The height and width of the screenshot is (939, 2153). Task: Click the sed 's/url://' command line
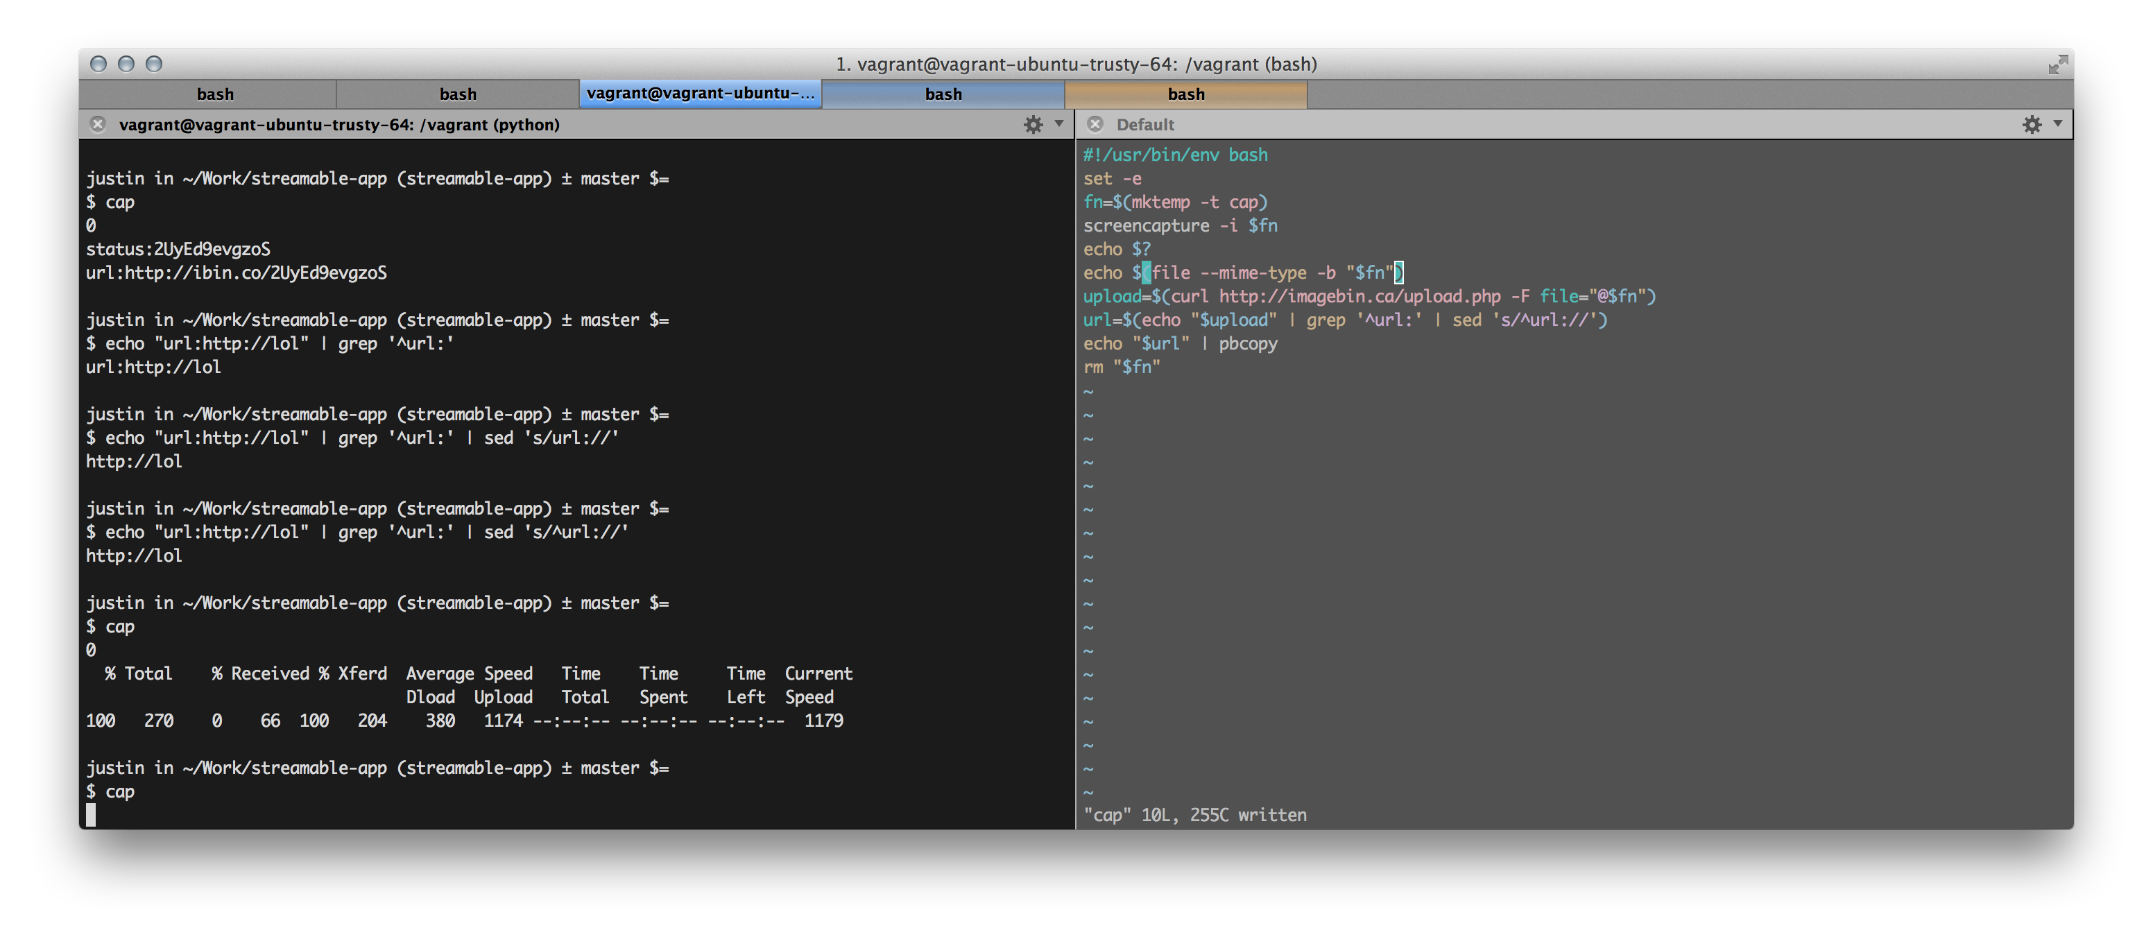tap(352, 438)
